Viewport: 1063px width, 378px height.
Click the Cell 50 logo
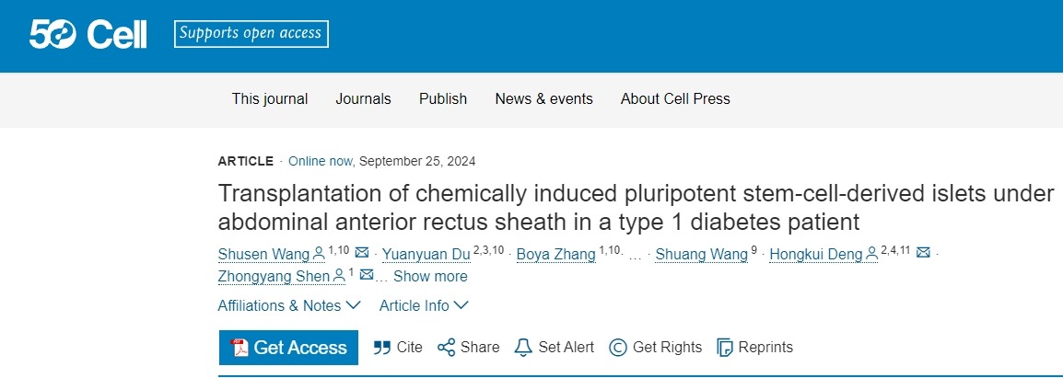click(x=88, y=35)
